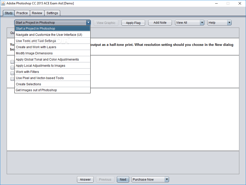
Task: Switch to the Study tab
Action: (9, 13)
